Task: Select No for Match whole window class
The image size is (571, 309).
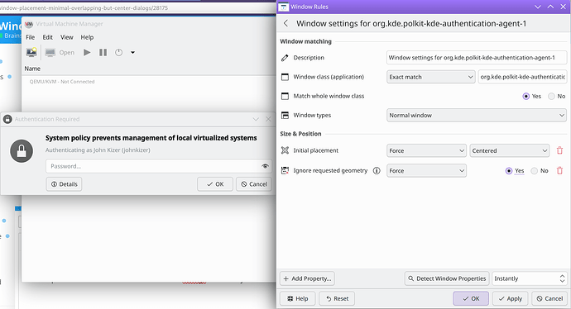Action: (x=551, y=97)
